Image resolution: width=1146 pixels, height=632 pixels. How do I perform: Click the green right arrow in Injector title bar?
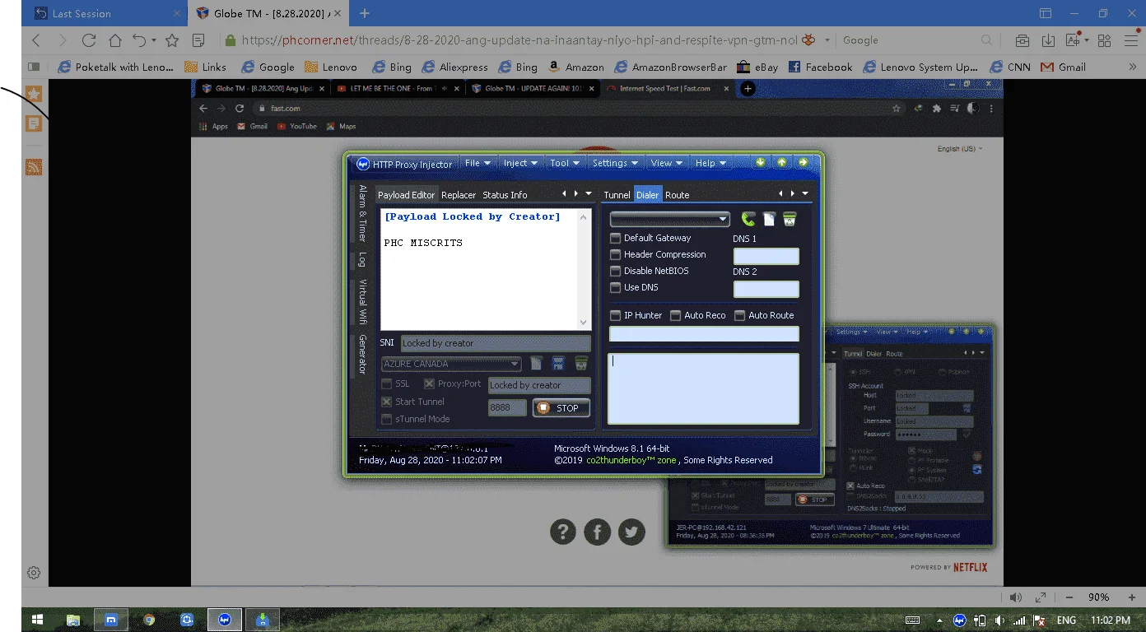coord(803,163)
